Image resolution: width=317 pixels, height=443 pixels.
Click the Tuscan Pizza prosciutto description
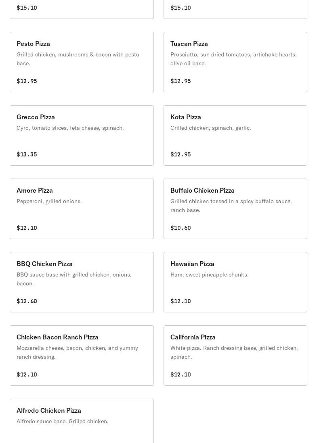point(233,59)
